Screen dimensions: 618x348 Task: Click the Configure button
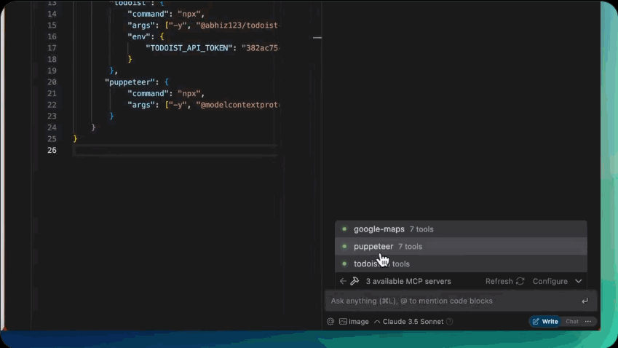tap(550, 281)
